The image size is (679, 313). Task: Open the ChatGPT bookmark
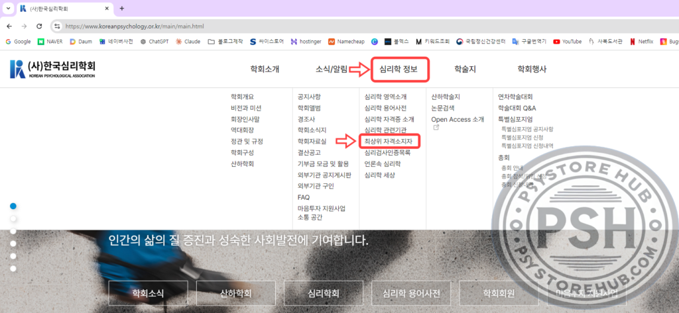pos(154,41)
